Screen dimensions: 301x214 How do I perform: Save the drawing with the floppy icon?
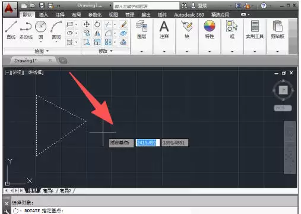pos(42,5)
